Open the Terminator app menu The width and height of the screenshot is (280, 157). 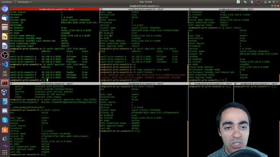coord(23,2)
